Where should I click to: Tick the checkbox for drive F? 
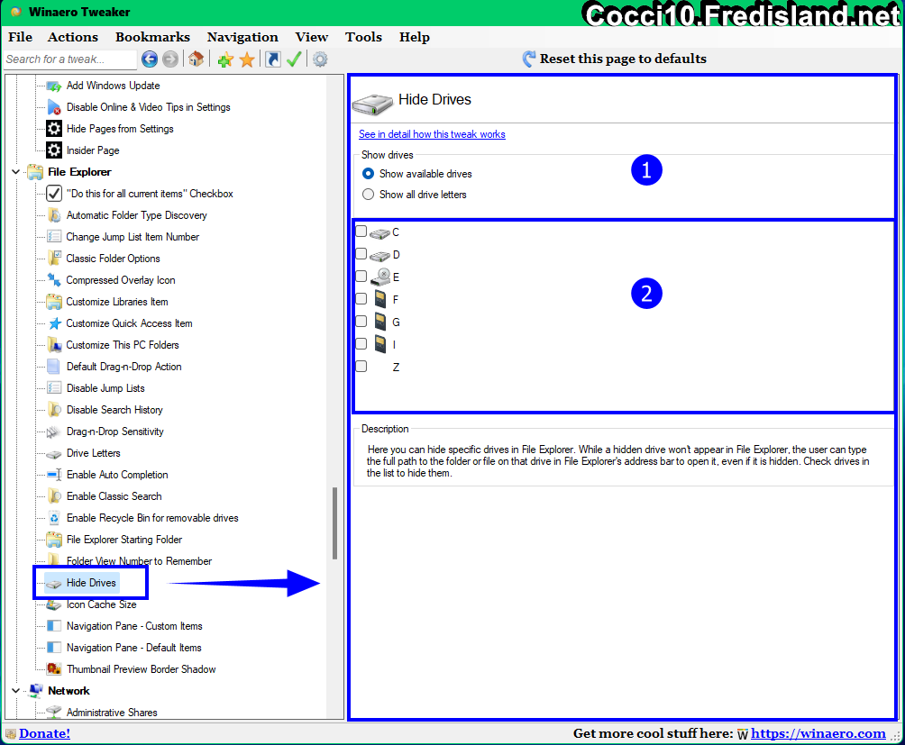coord(361,299)
